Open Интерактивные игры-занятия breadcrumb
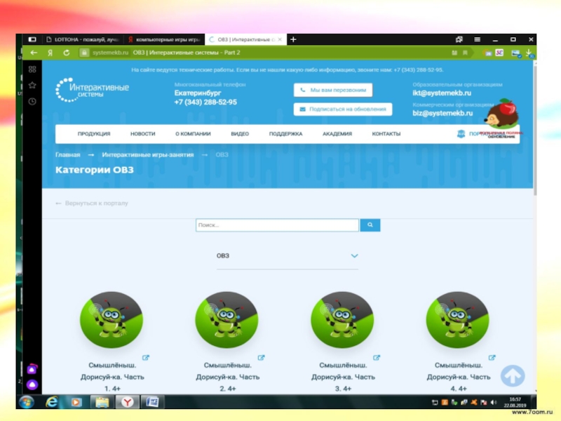 (x=148, y=154)
